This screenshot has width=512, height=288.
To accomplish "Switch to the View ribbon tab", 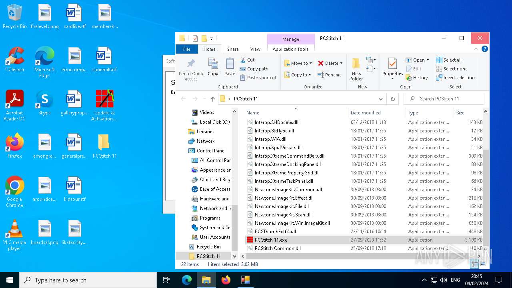I will [255, 49].
